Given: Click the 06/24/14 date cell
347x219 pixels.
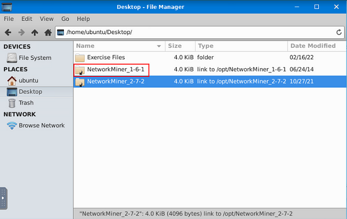Looking at the screenshot, I should tap(301, 70).
